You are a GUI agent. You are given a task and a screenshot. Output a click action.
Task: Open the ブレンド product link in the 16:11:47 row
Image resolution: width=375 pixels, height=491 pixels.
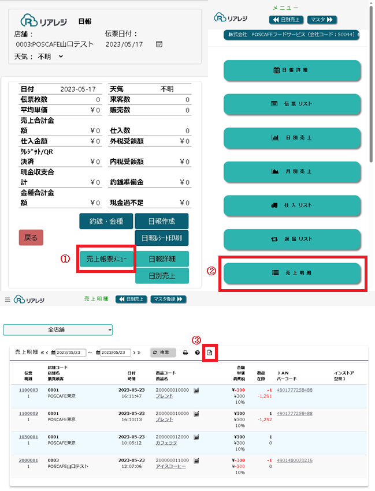tap(164, 396)
